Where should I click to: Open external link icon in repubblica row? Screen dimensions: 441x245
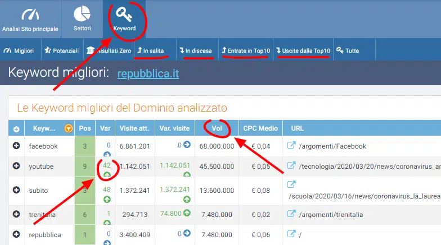[291, 234]
